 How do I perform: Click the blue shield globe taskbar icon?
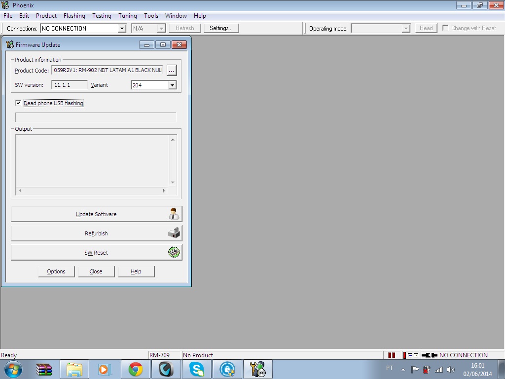point(227,370)
